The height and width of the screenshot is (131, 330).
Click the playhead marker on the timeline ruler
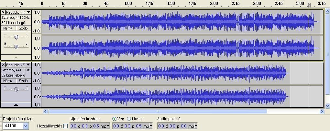coord(309,5)
